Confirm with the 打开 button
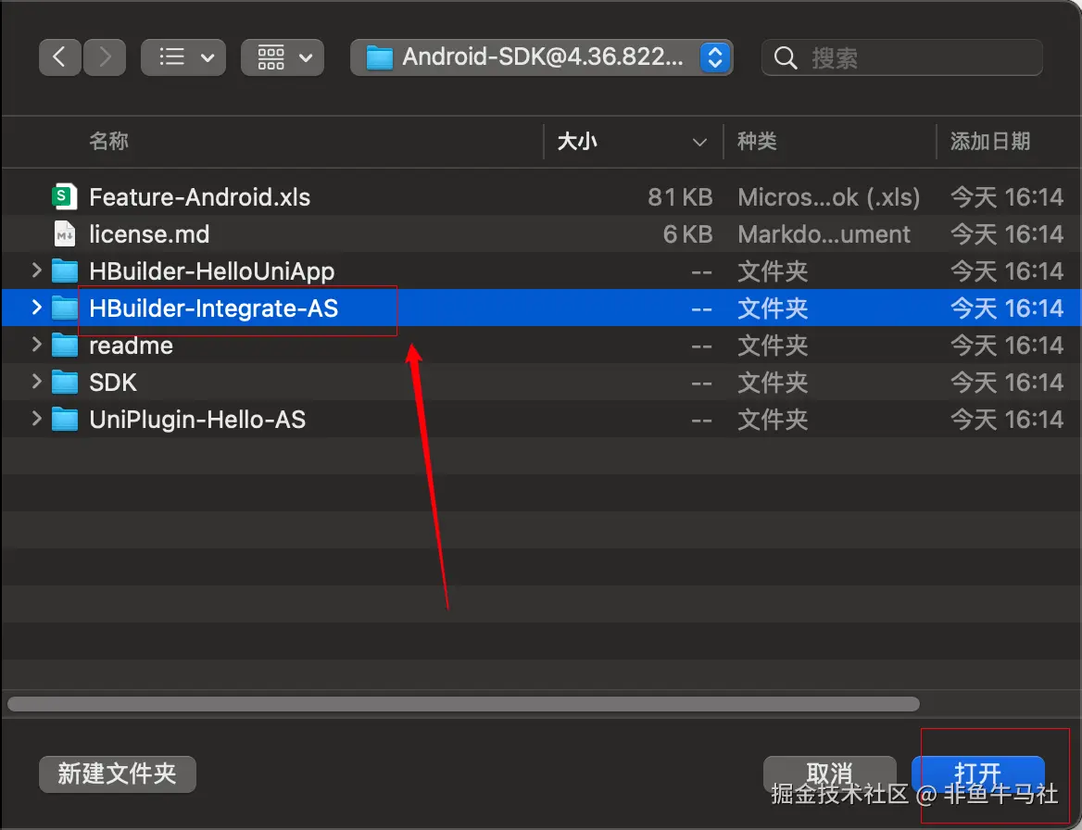Image resolution: width=1082 pixels, height=830 pixels. point(978,774)
